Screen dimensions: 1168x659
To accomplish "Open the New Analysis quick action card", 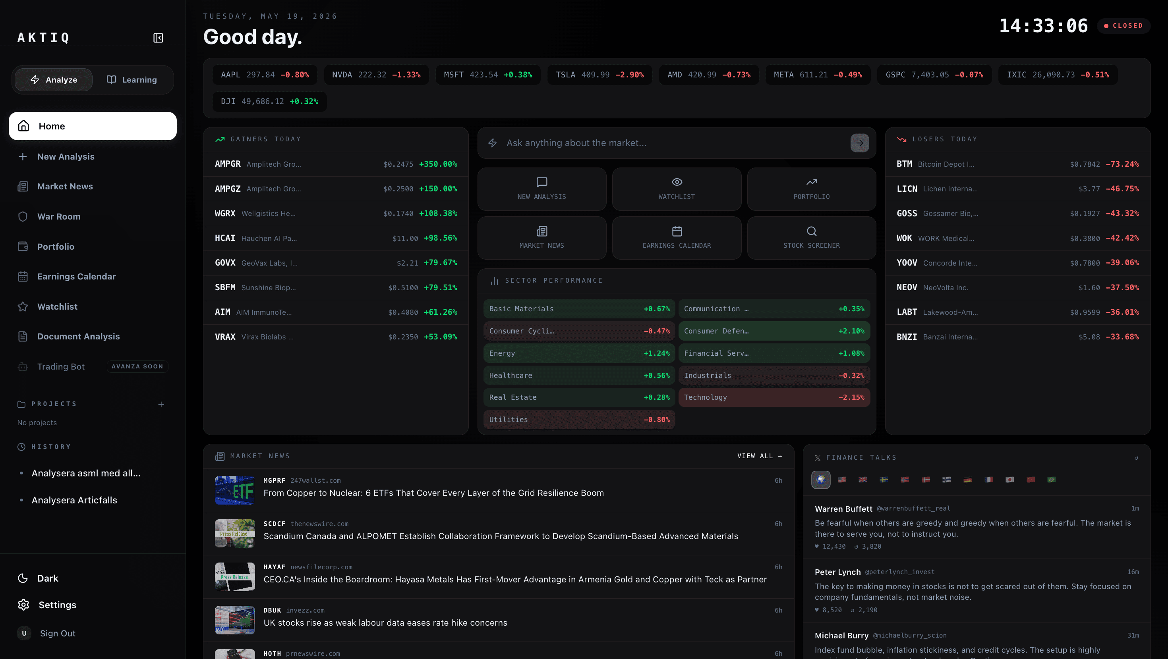I will (x=542, y=189).
